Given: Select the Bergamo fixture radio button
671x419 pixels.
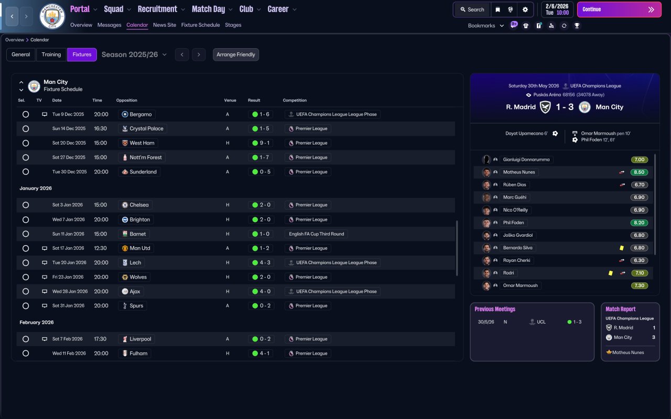Looking at the screenshot, I should click(x=26, y=114).
